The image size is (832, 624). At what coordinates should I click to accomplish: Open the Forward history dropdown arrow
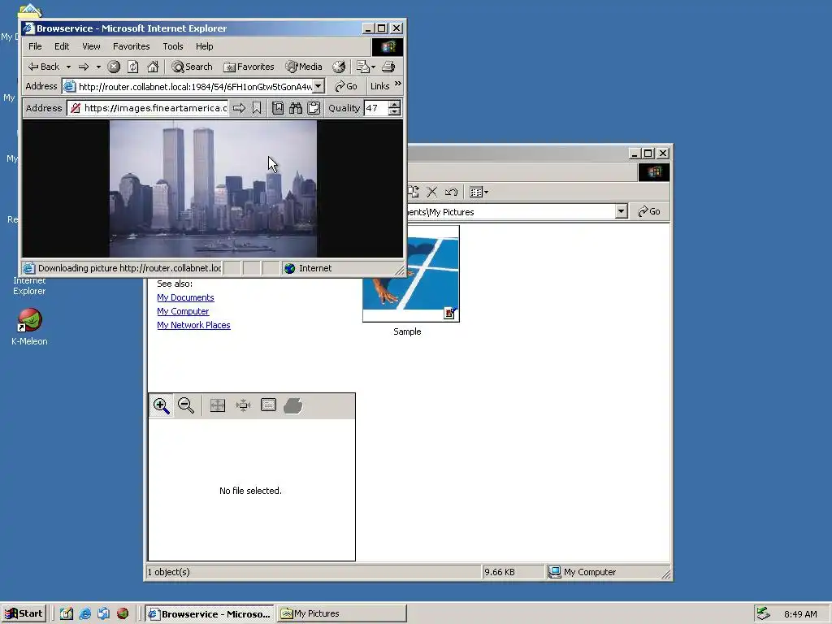98,67
